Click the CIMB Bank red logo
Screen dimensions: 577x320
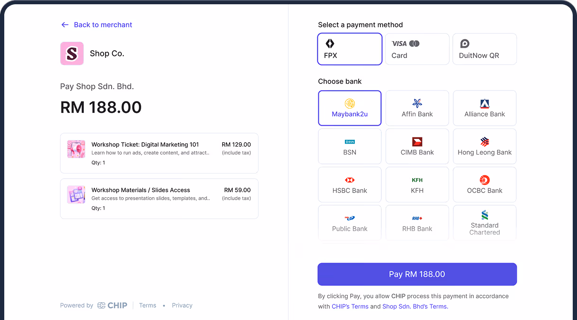417,142
